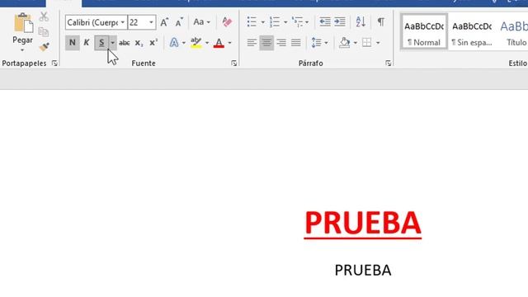
Task: Open the font color dropdown arrow
Action: click(x=229, y=43)
